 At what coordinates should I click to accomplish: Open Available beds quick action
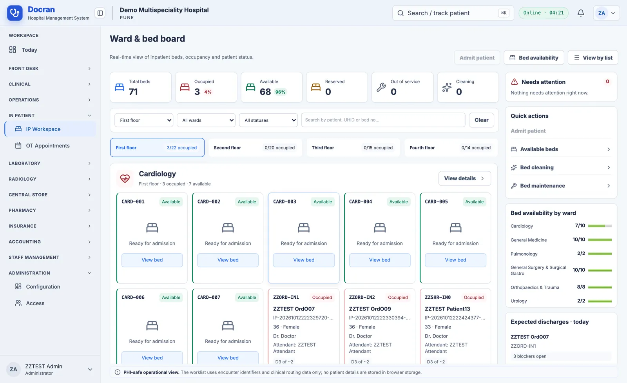(561, 149)
